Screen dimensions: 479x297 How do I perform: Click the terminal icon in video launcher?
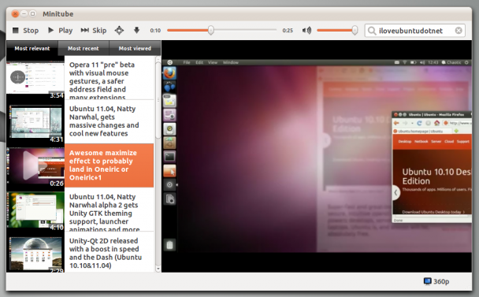click(169, 157)
